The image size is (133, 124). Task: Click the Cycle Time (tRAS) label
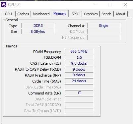coord(46,81)
